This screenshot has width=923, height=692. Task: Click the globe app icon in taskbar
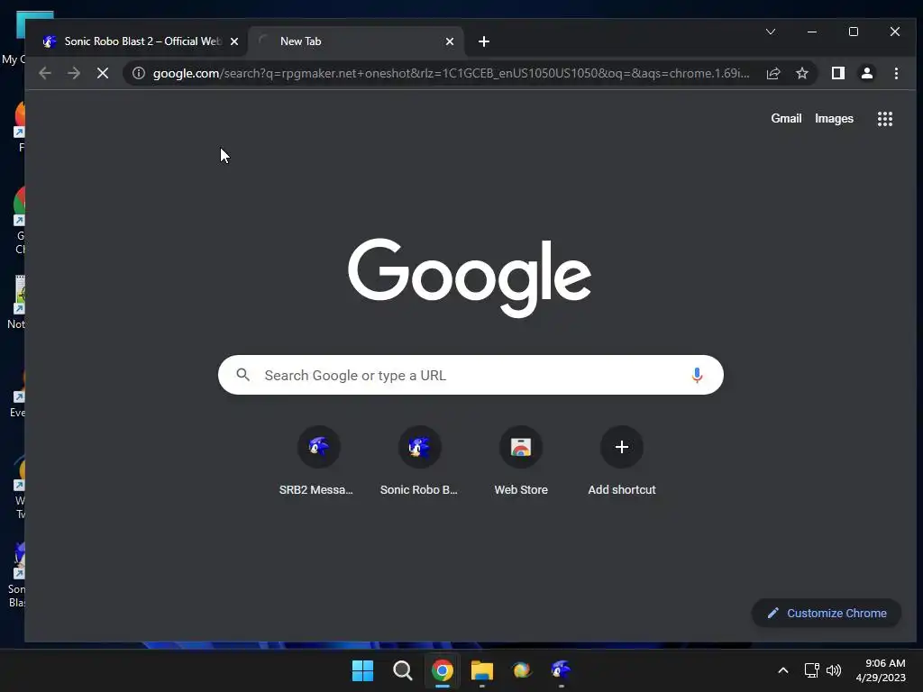(x=521, y=670)
